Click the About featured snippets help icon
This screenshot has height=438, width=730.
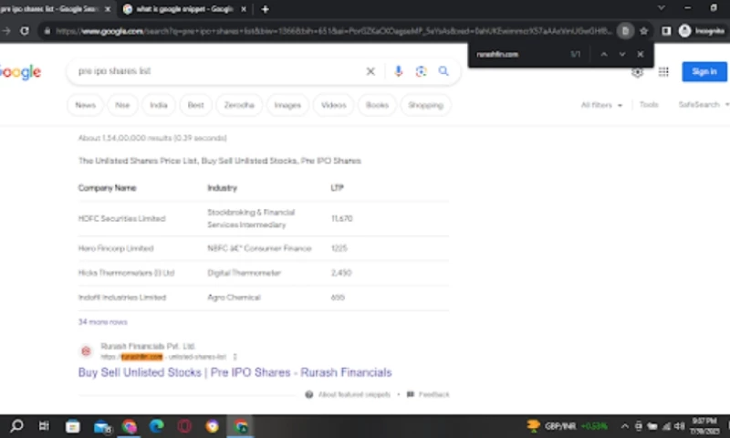tap(308, 394)
